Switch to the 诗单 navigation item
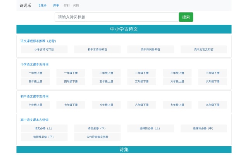This screenshot has width=248, height=155. coord(56,5)
